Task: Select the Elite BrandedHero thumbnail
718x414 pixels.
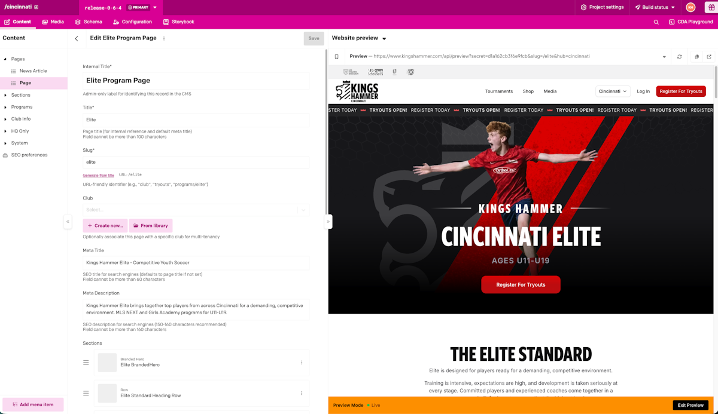Action: [x=107, y=363]
